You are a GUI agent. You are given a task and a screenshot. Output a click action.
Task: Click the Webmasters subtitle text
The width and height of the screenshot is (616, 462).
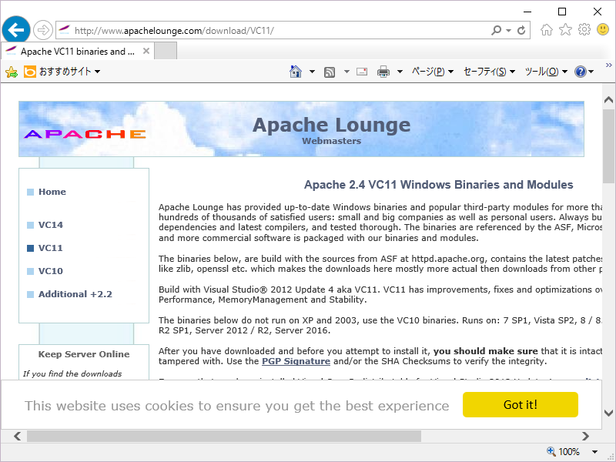pos(332,141)
